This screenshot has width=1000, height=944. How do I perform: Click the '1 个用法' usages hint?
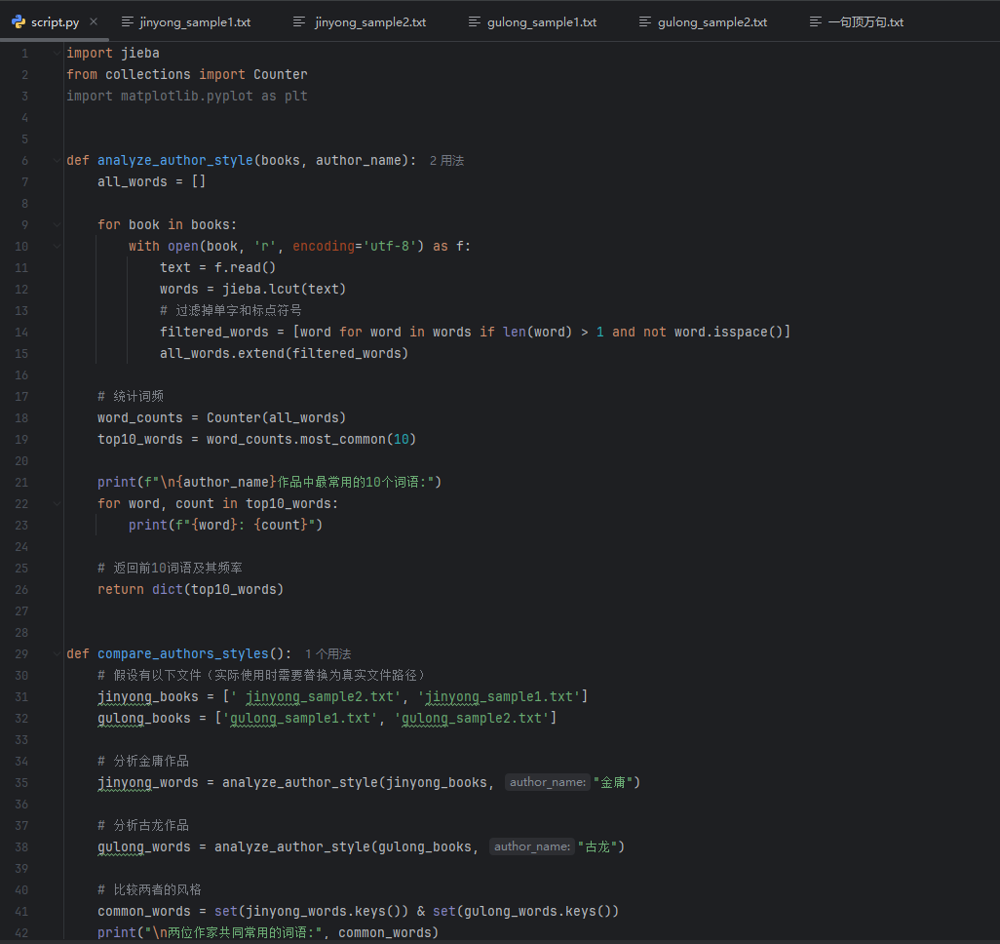(327, 654)
